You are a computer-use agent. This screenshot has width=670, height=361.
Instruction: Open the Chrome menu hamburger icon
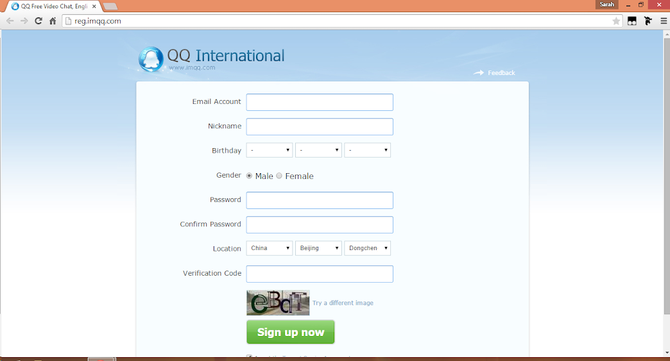[664, 21]
